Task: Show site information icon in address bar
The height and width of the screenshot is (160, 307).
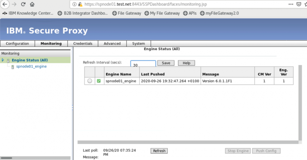Action: 74,4
